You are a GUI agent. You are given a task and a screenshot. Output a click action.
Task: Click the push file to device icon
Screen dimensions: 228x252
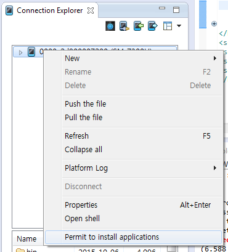point(139,26)
